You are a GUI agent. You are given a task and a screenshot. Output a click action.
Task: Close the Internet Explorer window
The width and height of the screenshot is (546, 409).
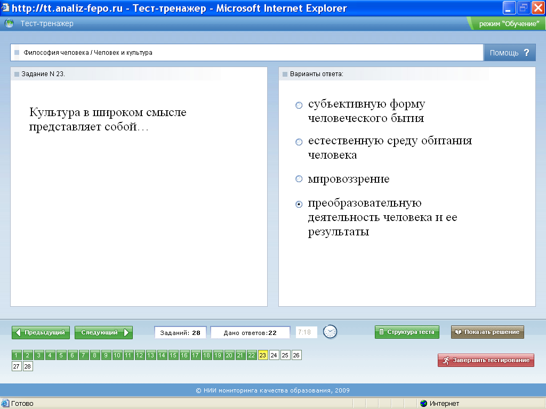click(x=538, y=7)
